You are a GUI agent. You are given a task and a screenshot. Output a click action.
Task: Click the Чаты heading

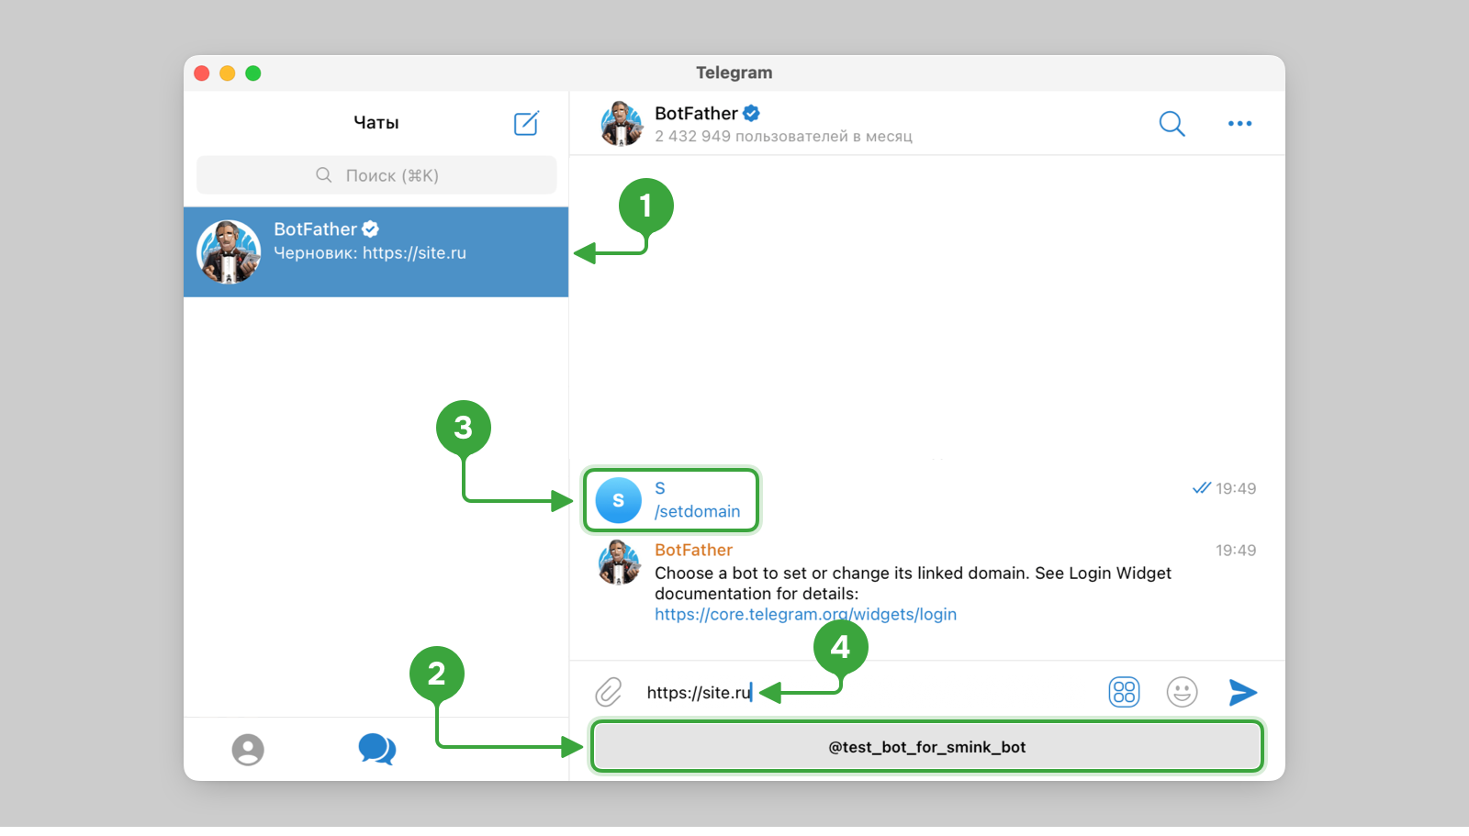(376, 122)
